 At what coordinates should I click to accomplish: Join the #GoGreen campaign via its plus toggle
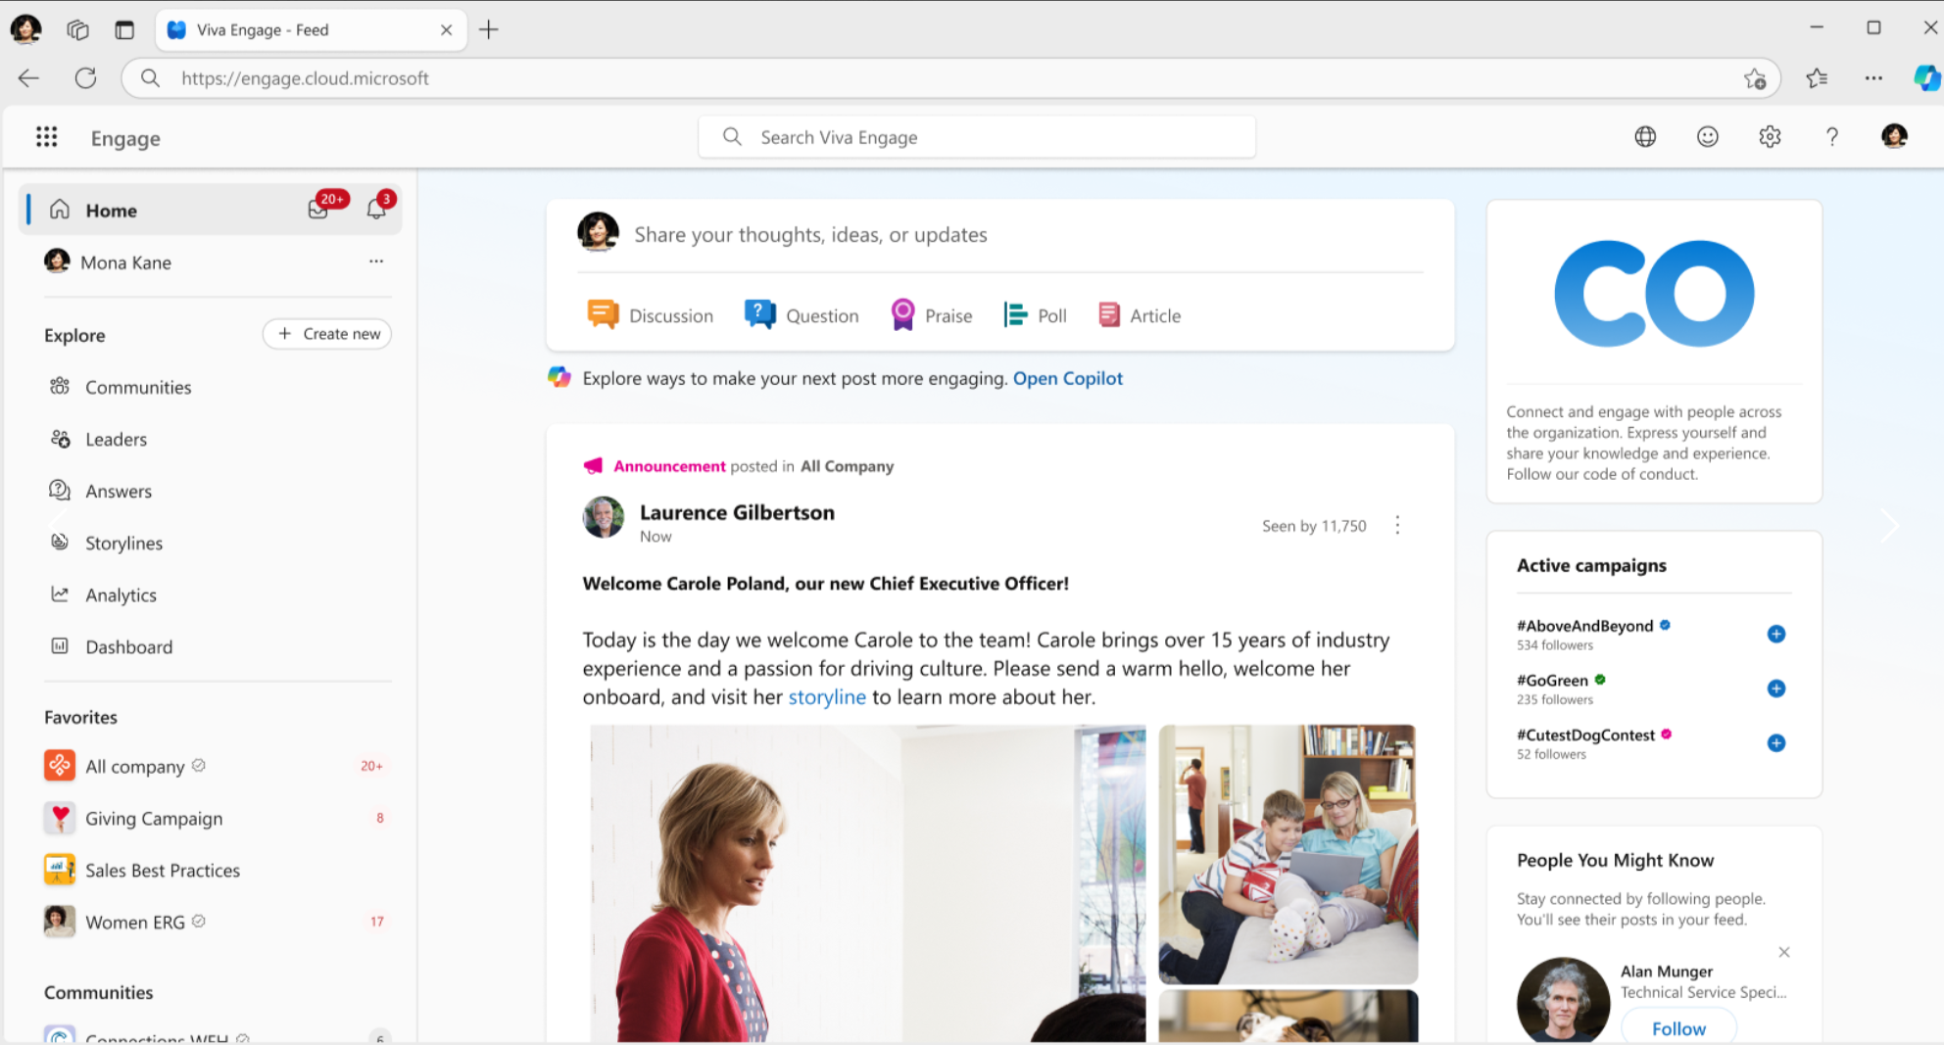click(x=1775, y=689)
